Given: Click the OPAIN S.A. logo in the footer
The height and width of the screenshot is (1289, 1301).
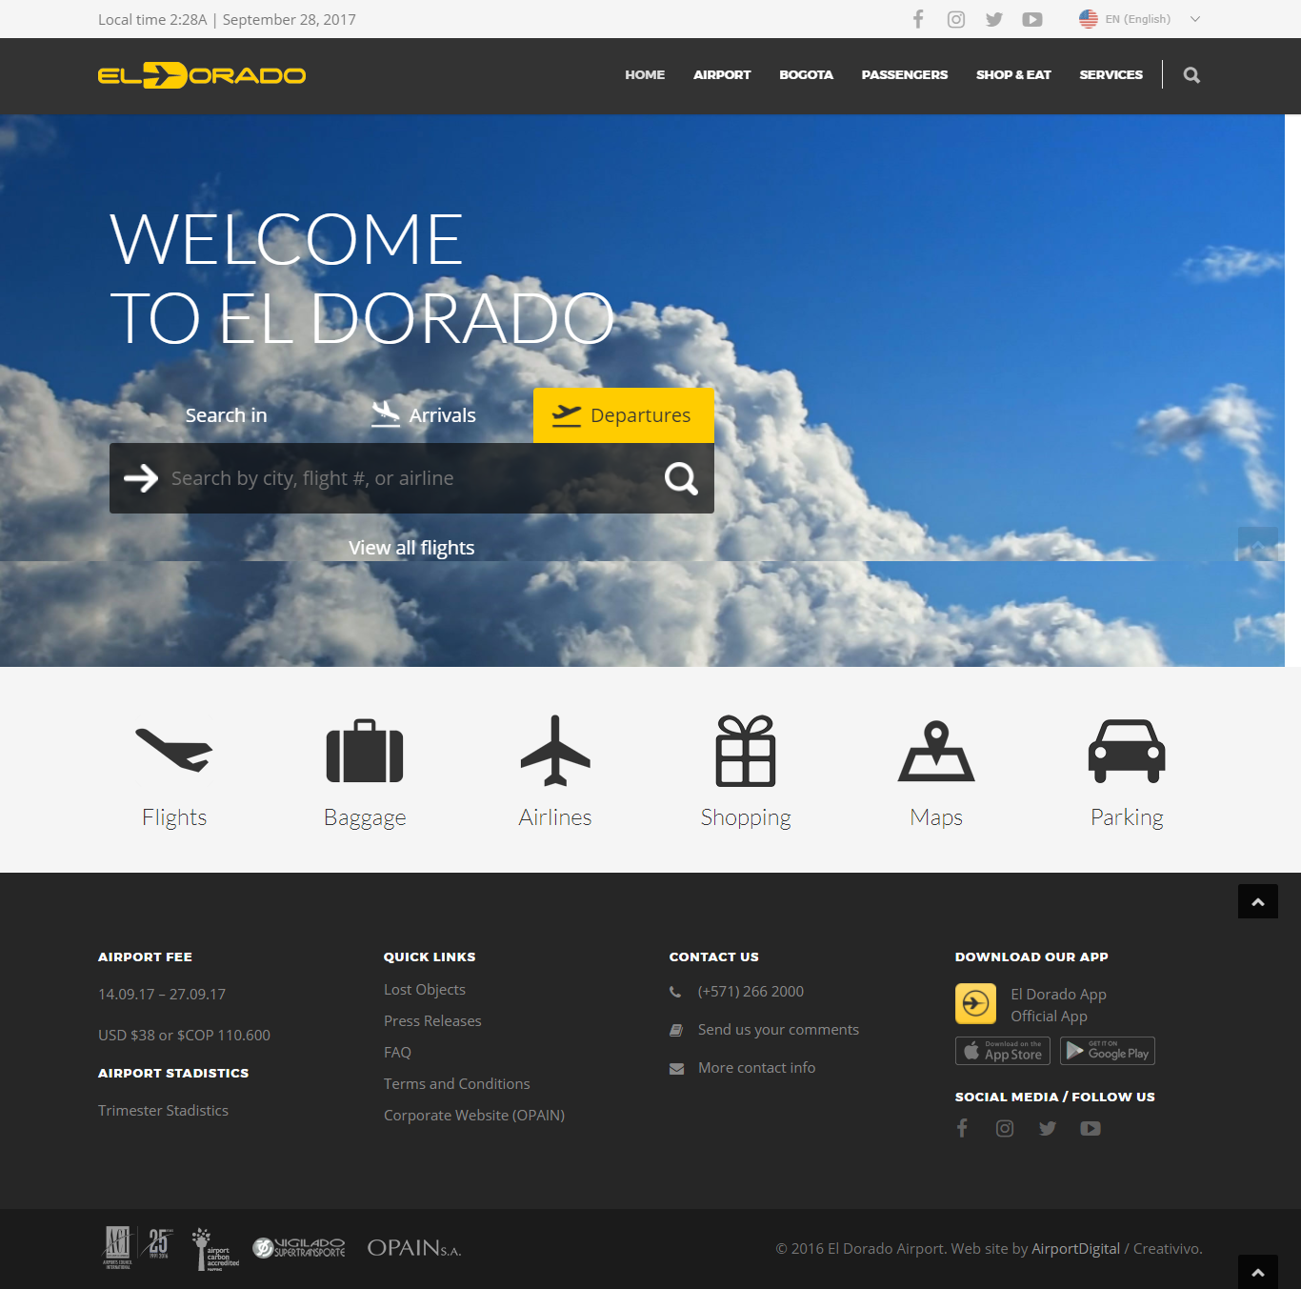Looking at the screenshot, I should pos(414,1248).
